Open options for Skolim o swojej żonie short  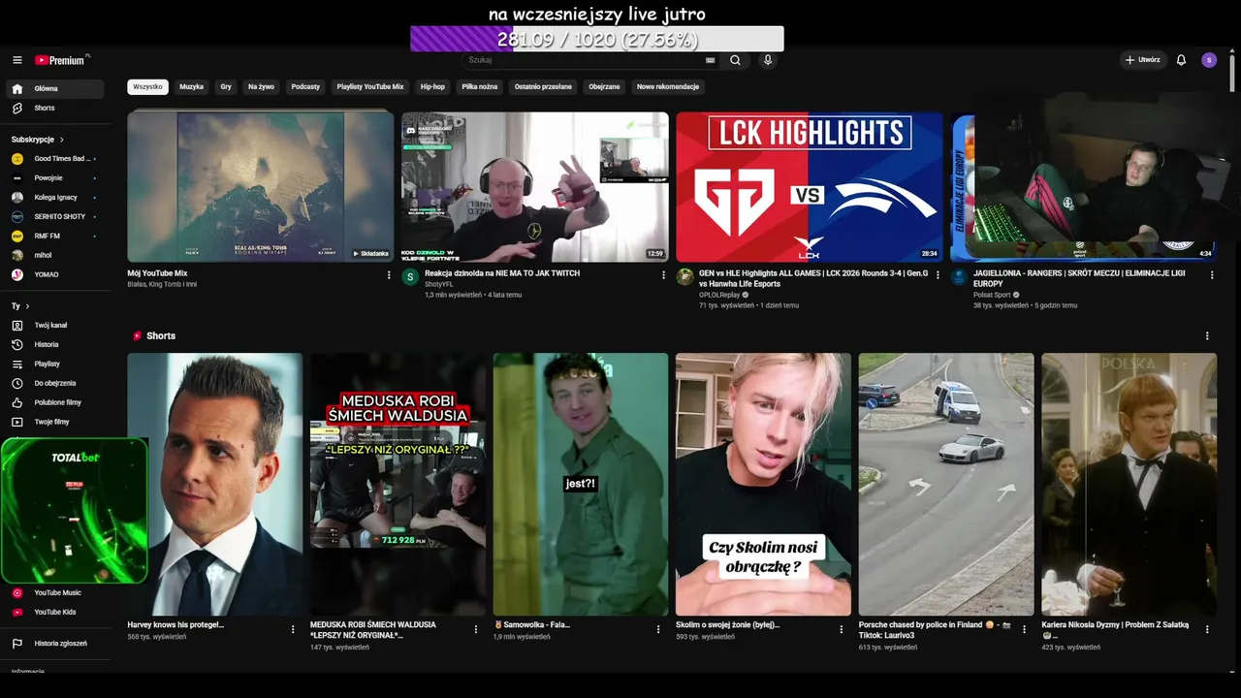842,629
